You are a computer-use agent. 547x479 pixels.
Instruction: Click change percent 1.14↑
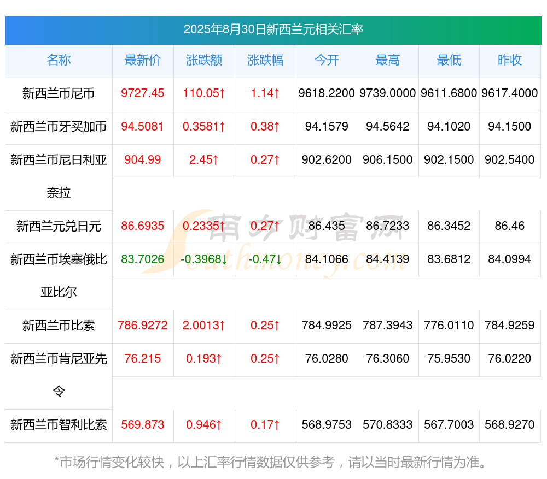(265, 93)
